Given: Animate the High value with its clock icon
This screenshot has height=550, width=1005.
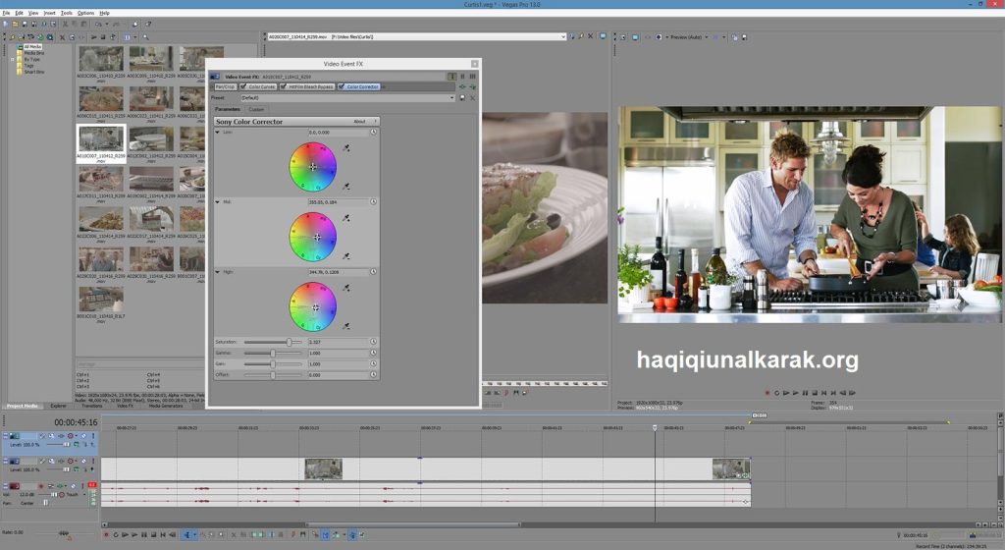Looking at the screenshot, I should click(x=373, y=272).
